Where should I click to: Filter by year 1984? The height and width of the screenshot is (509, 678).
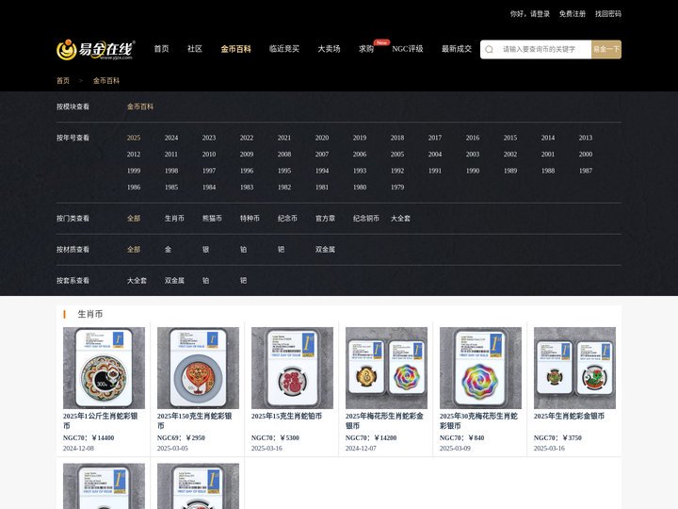[209, 187]
